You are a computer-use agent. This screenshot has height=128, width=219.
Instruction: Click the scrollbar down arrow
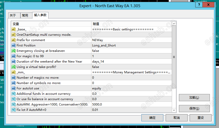(x=174, y=110)
